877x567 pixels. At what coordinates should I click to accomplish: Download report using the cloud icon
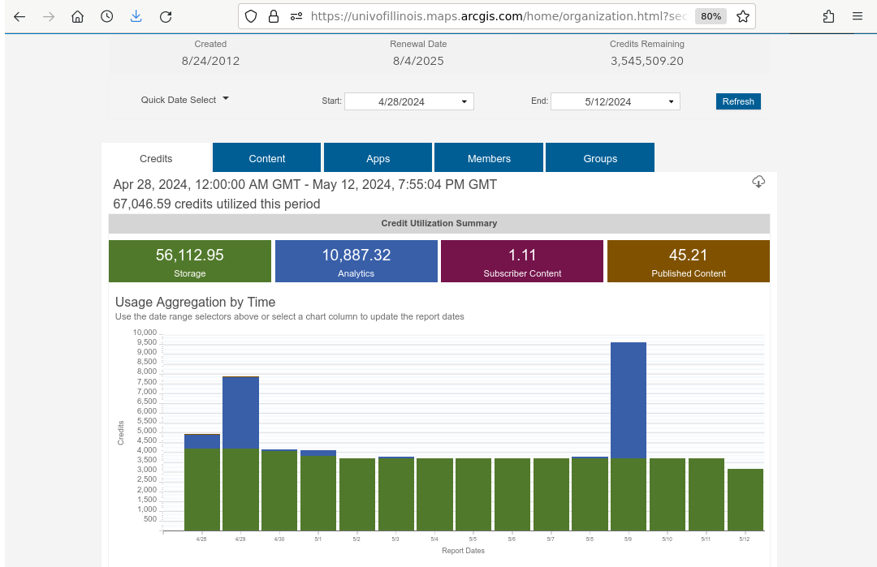758,182
